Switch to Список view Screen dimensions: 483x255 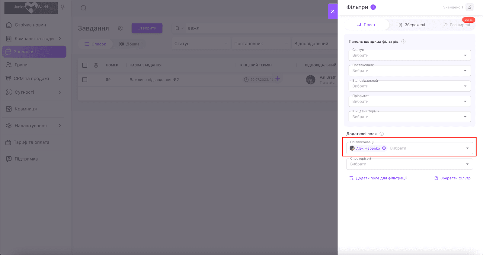pos(95,44)
